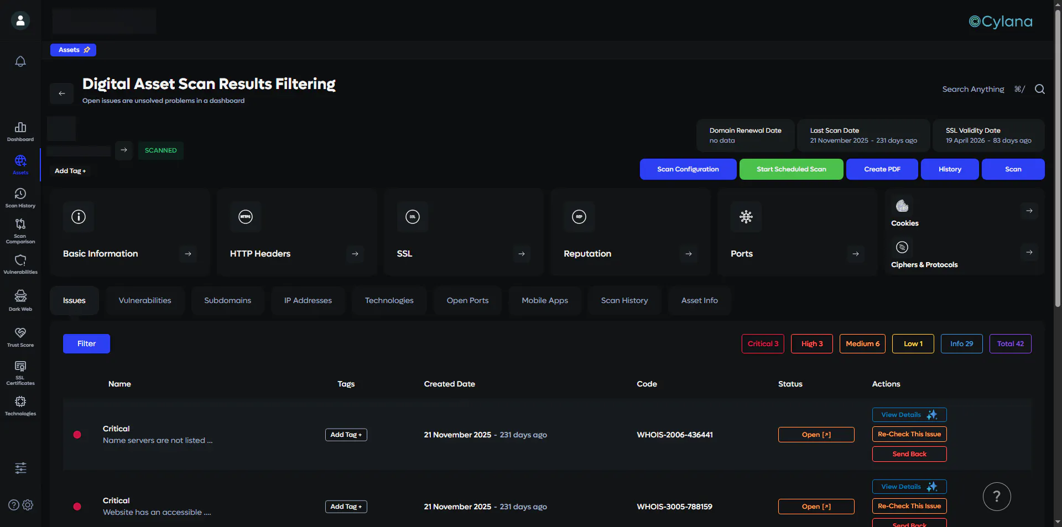1062x527 pixels.
Task: Expand Reputation via its arrow
Action: (689, 254)
